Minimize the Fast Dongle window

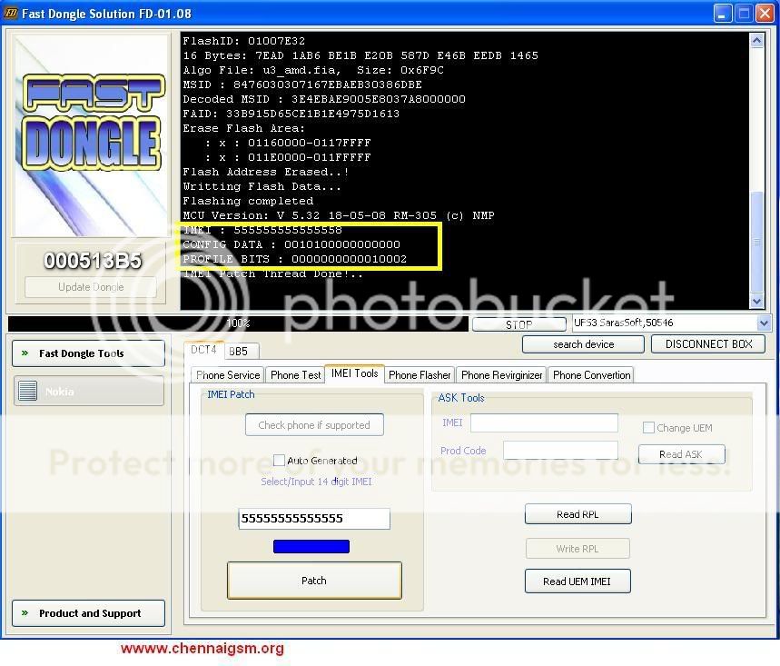pos(722,14)
